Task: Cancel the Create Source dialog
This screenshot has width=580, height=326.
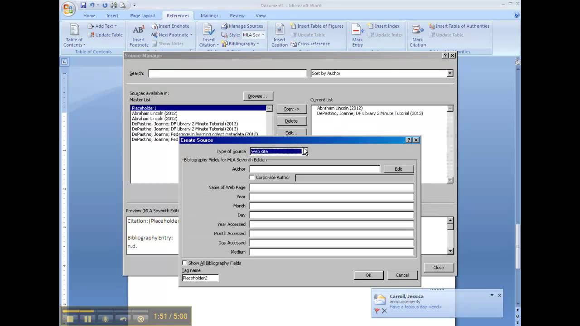Action: (x=402, y=275)
